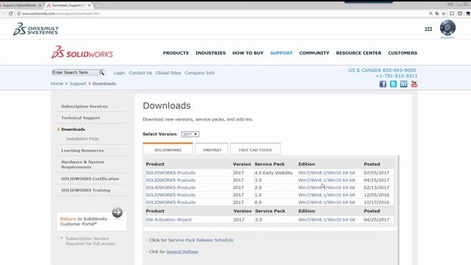Viewport: 471px width, 265px height.
Task: Open Learning Resources in sidebar
Action: click(x=82, y=150)
